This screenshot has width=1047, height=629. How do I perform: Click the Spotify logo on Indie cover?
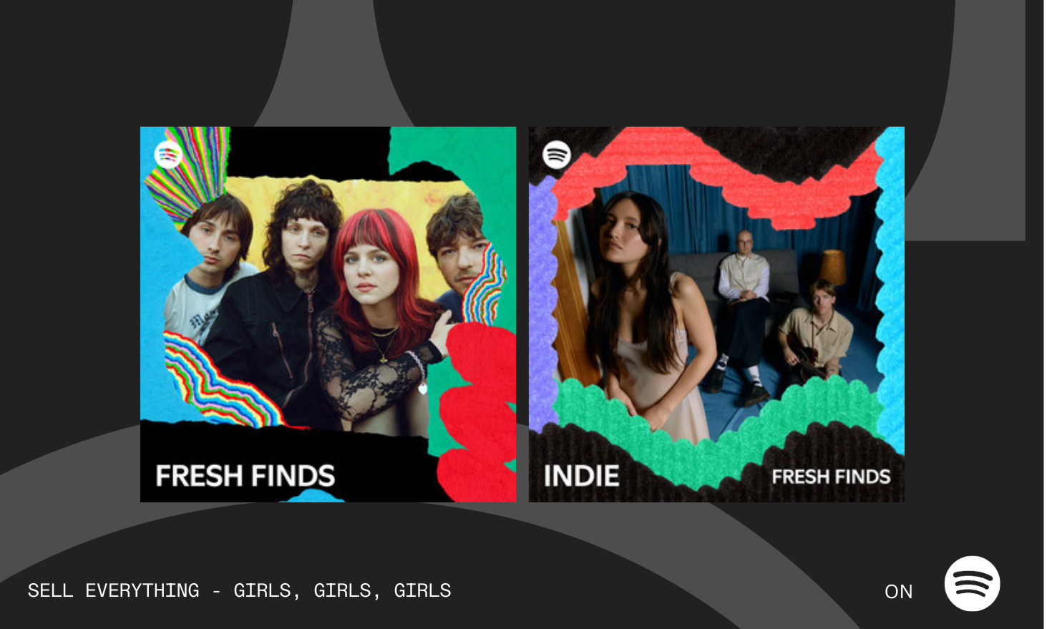(x=557, y=155)
